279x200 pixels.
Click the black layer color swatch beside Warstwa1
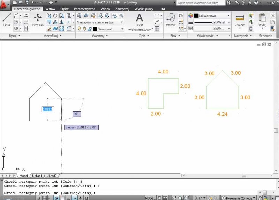click(x=95, y=29)
